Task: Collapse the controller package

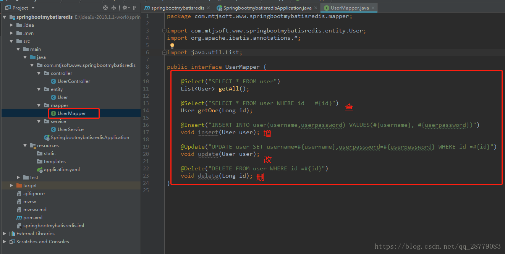Action: click(x=39, y=73)
